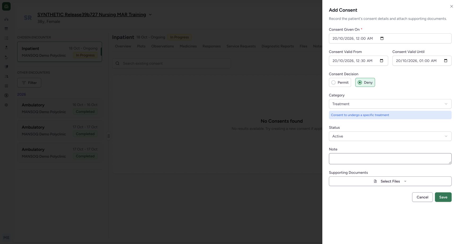Image resolution: width=458 pixels, height=244 pixels.
Task: Close the Add Consent panel
Action: (x=452, y=6)
